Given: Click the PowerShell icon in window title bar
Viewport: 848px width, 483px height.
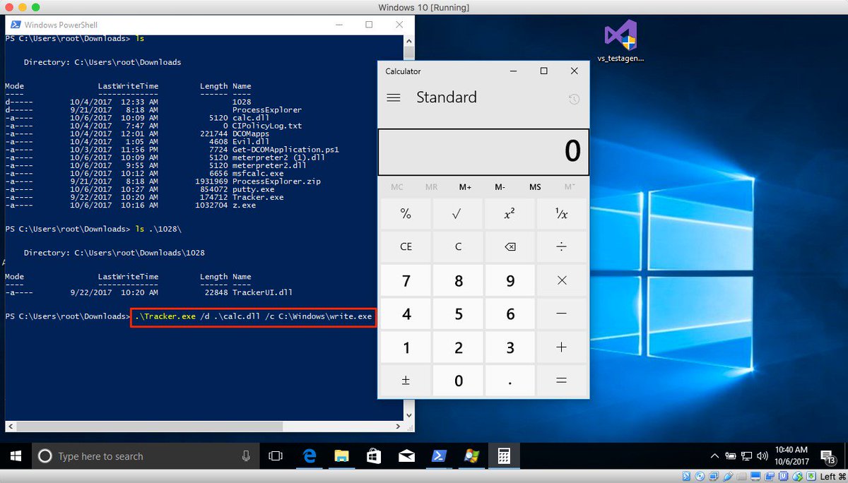Looking at the screenshot, I should [x=14, y=25].
